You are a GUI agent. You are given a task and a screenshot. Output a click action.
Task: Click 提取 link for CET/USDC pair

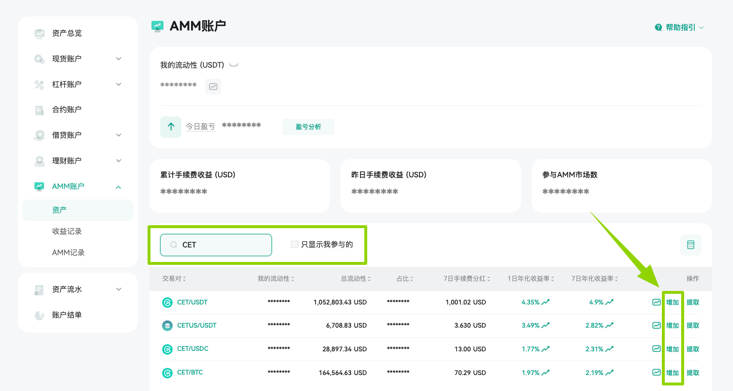[x=693, y=348]
